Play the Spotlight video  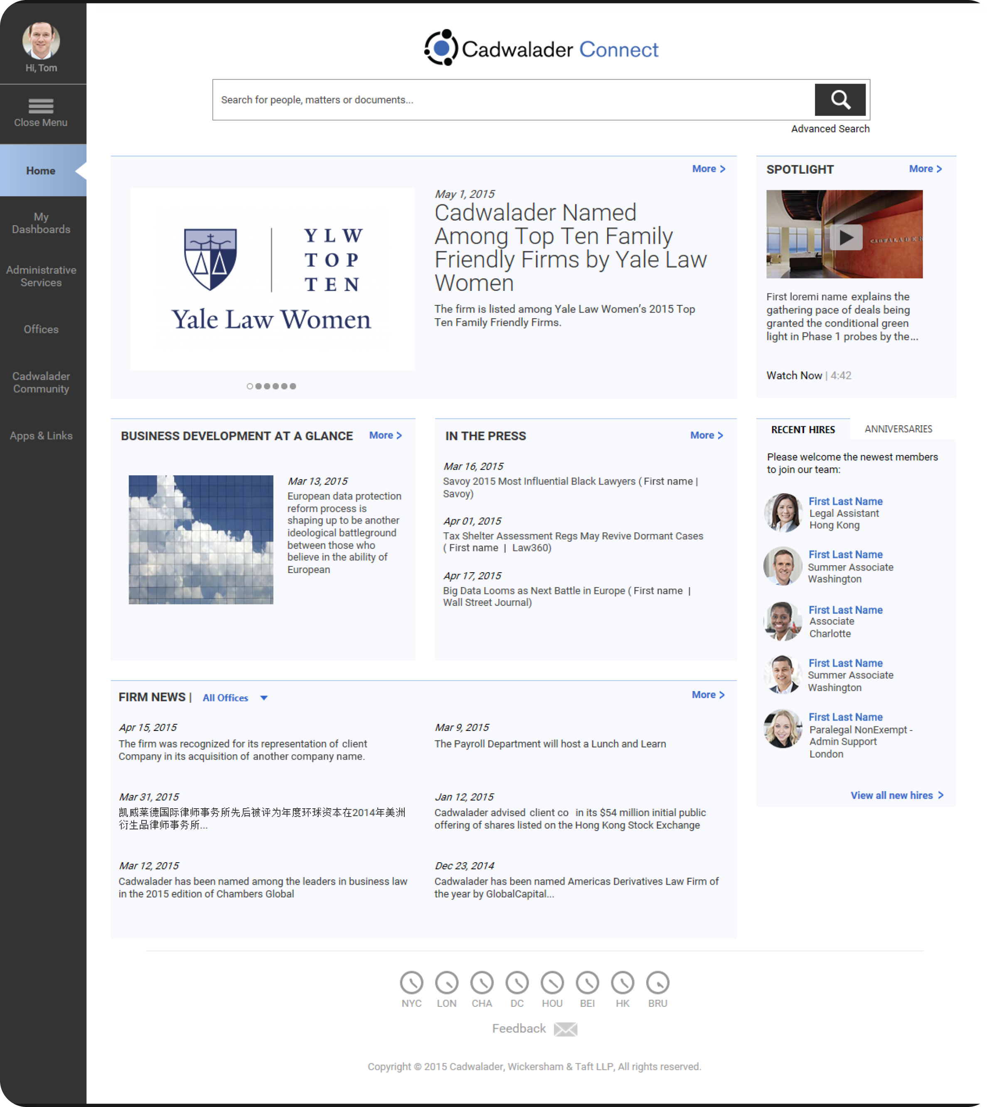(x=846, y=236)
